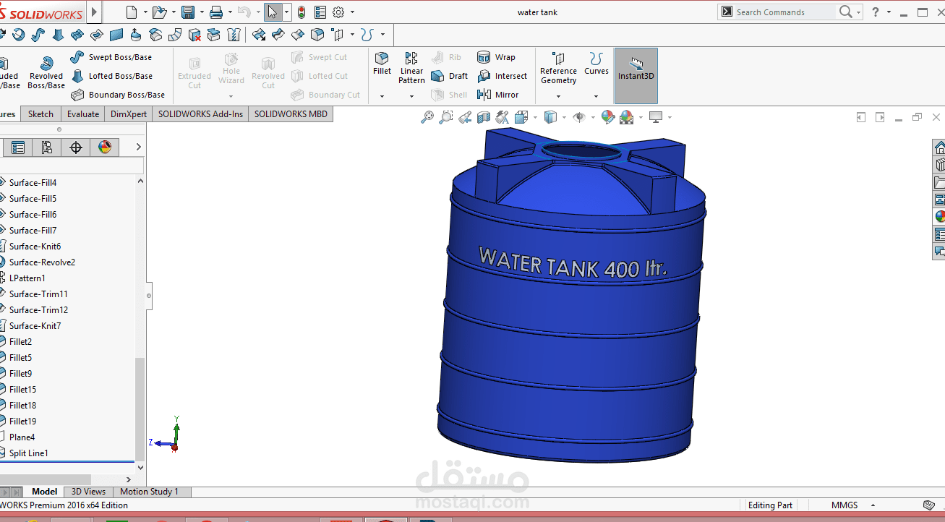Switch to the DimXpert tab
The width and height of the screenshot is (945, 522).
pos(129,114)
